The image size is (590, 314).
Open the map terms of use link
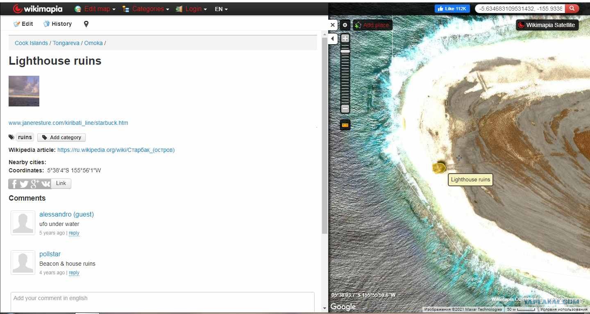click(x=564, y=309)
